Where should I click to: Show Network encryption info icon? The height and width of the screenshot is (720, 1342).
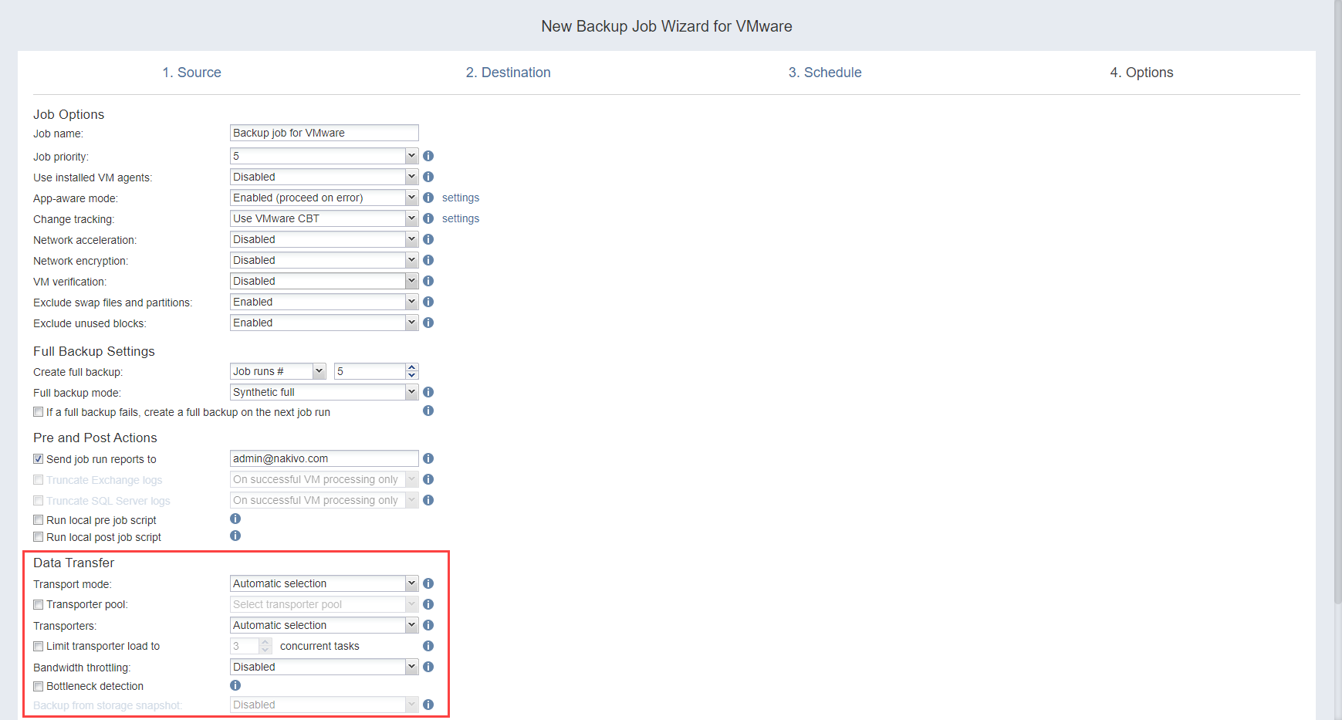tap(428, 260)
